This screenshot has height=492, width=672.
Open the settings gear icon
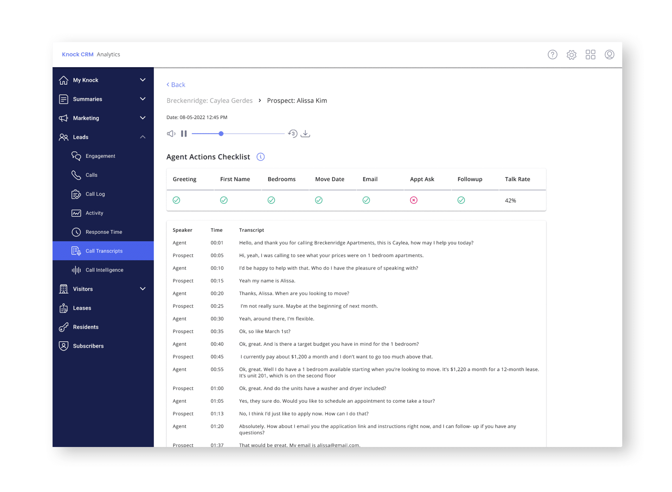(571, 54)
